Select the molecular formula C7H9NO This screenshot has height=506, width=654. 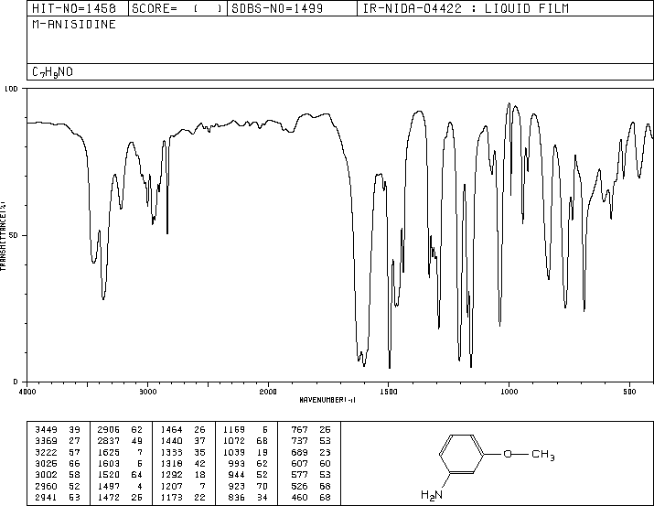point(52,72)
